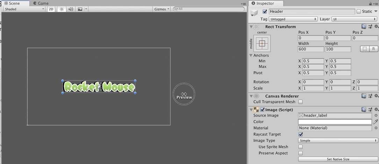Toggle scene lighting sun icon
Screen dimensions: 379x164
click(x=62, y=9)
